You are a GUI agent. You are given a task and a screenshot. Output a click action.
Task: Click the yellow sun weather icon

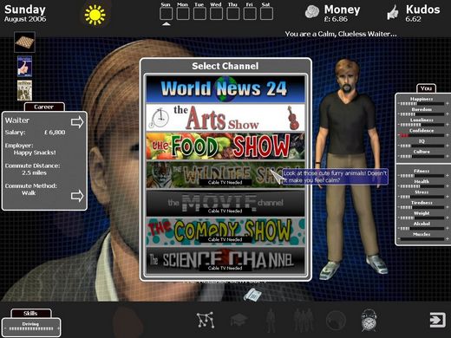tap(95, 15)
